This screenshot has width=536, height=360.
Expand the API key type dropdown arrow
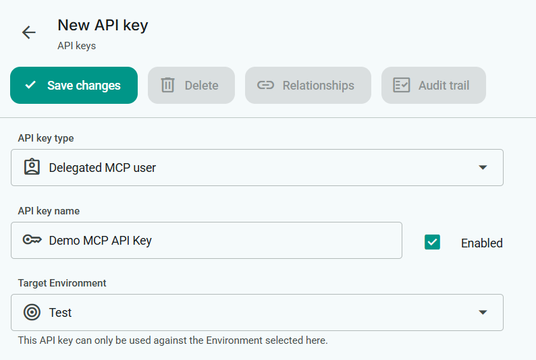[x=483, y=167]
